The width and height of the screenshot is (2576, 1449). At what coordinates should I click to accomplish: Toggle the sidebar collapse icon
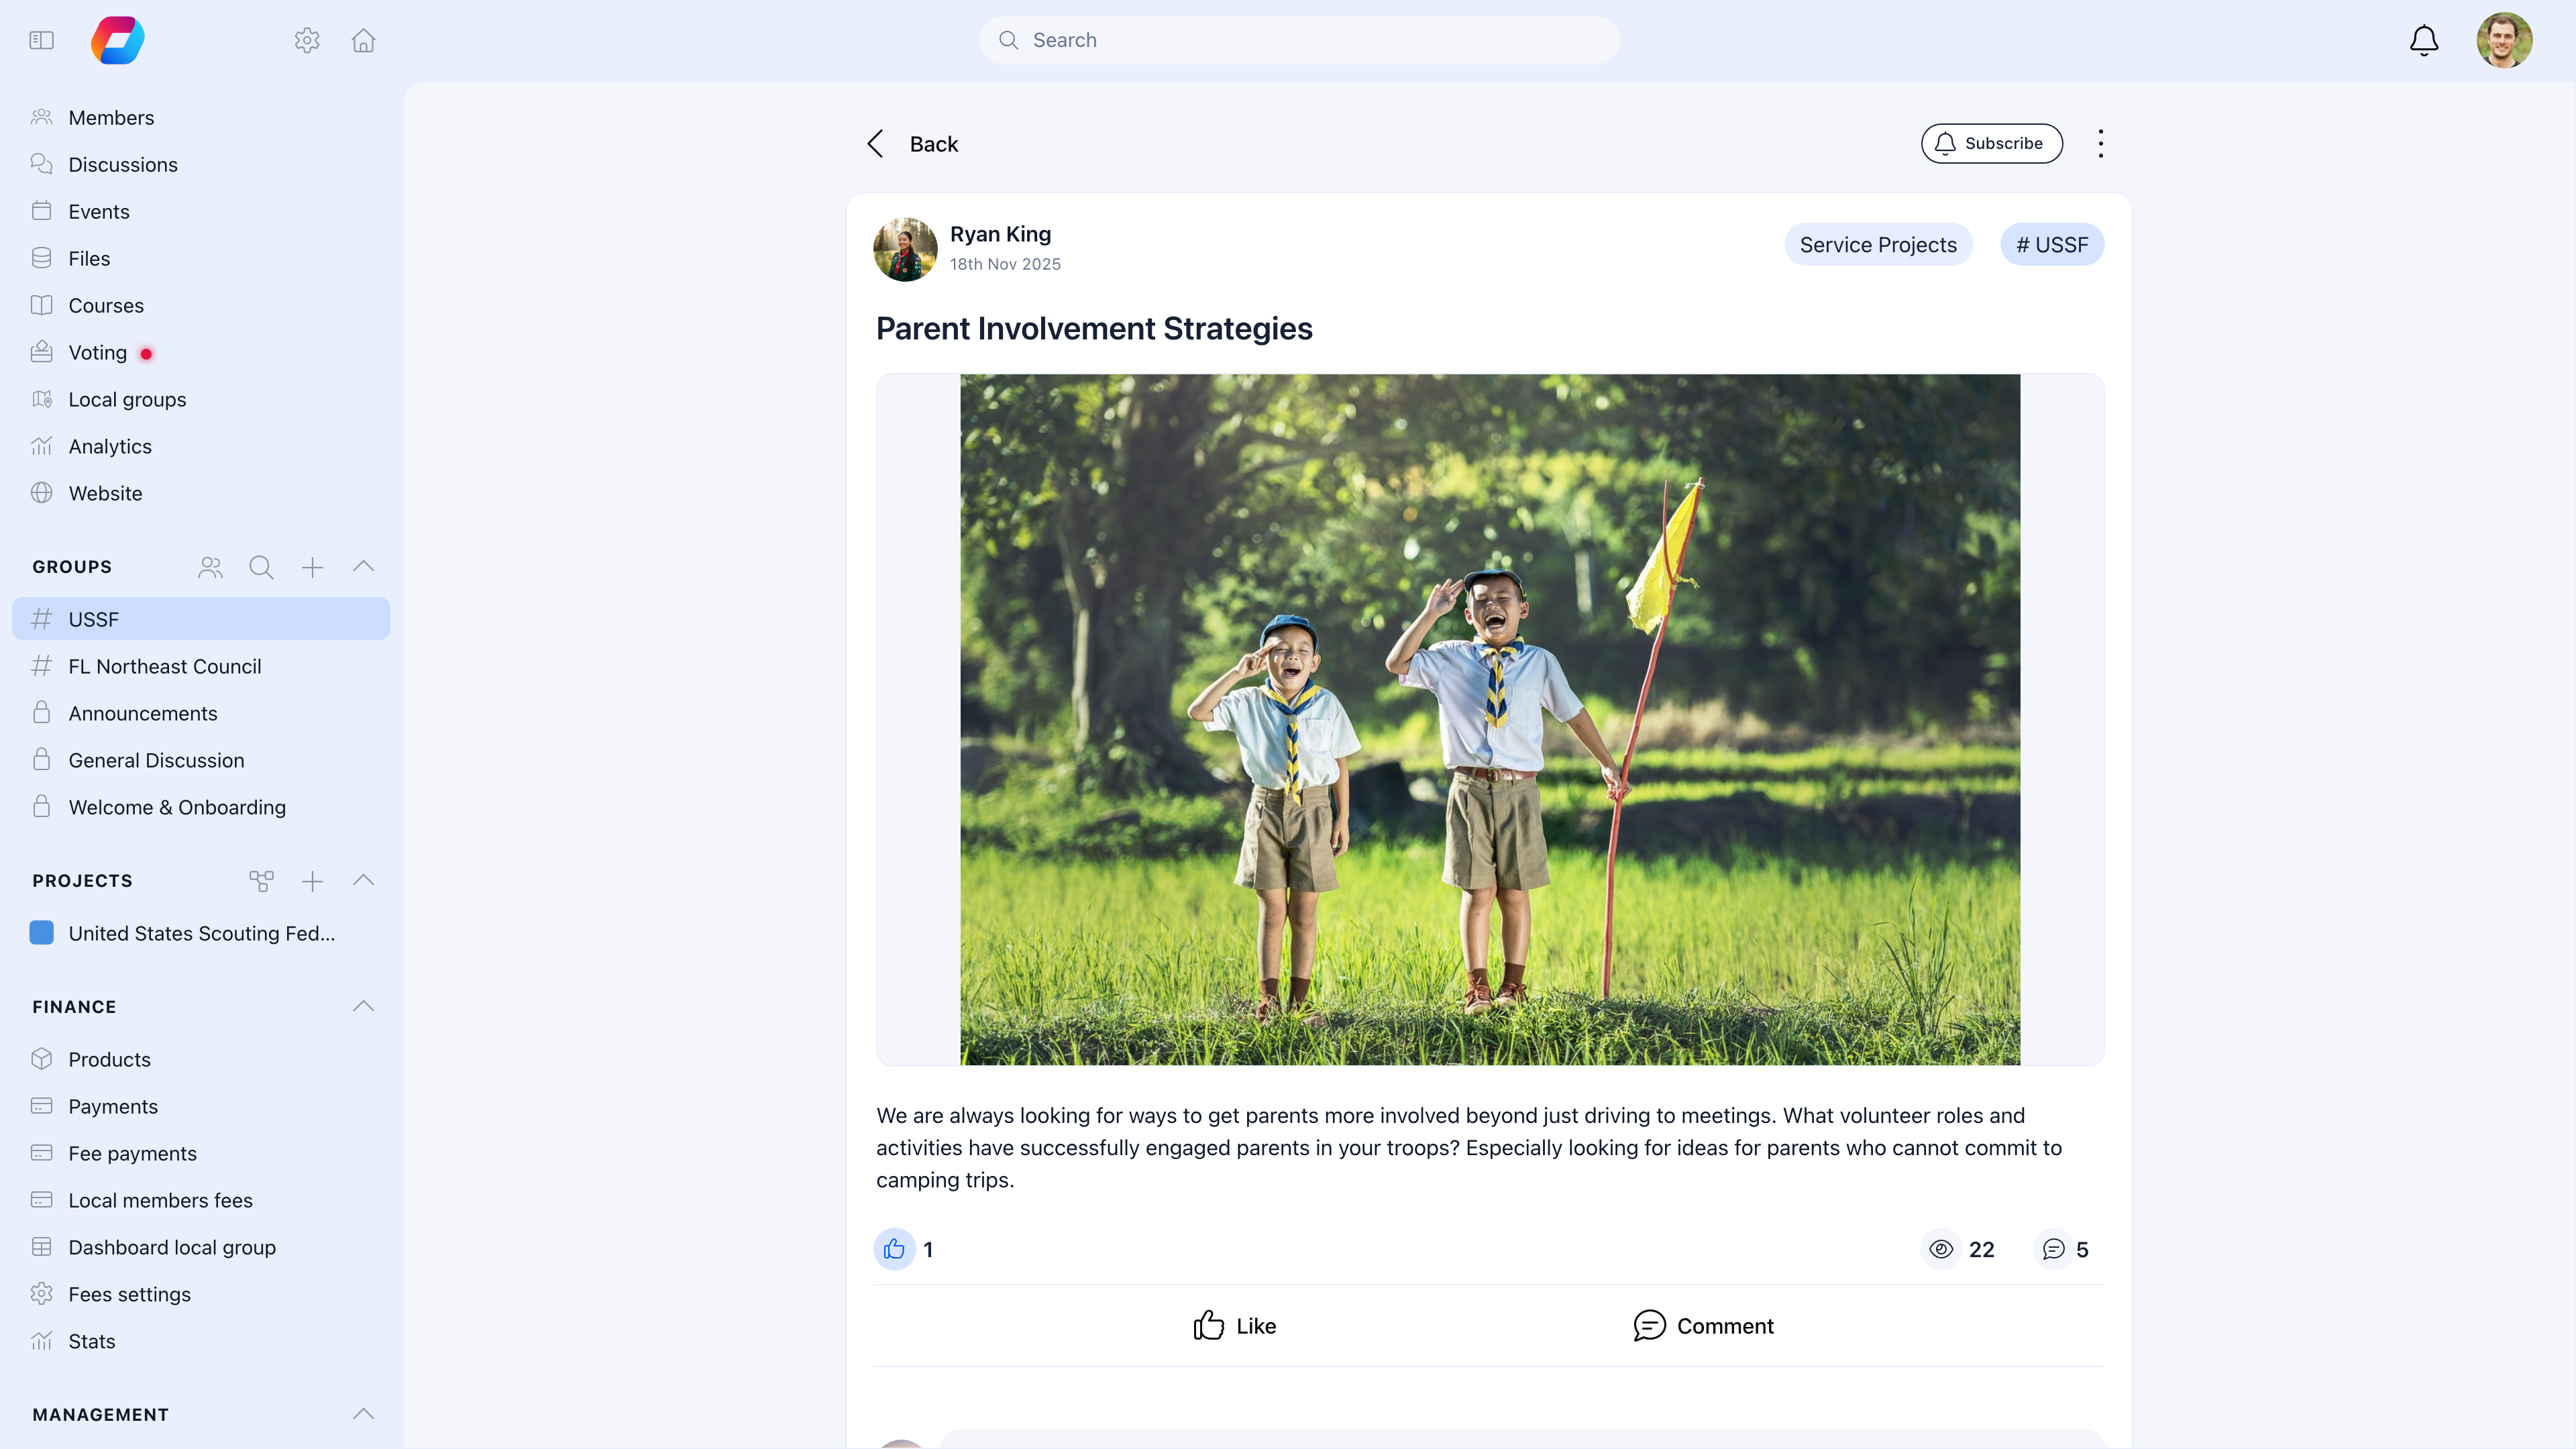pos(41,40)
